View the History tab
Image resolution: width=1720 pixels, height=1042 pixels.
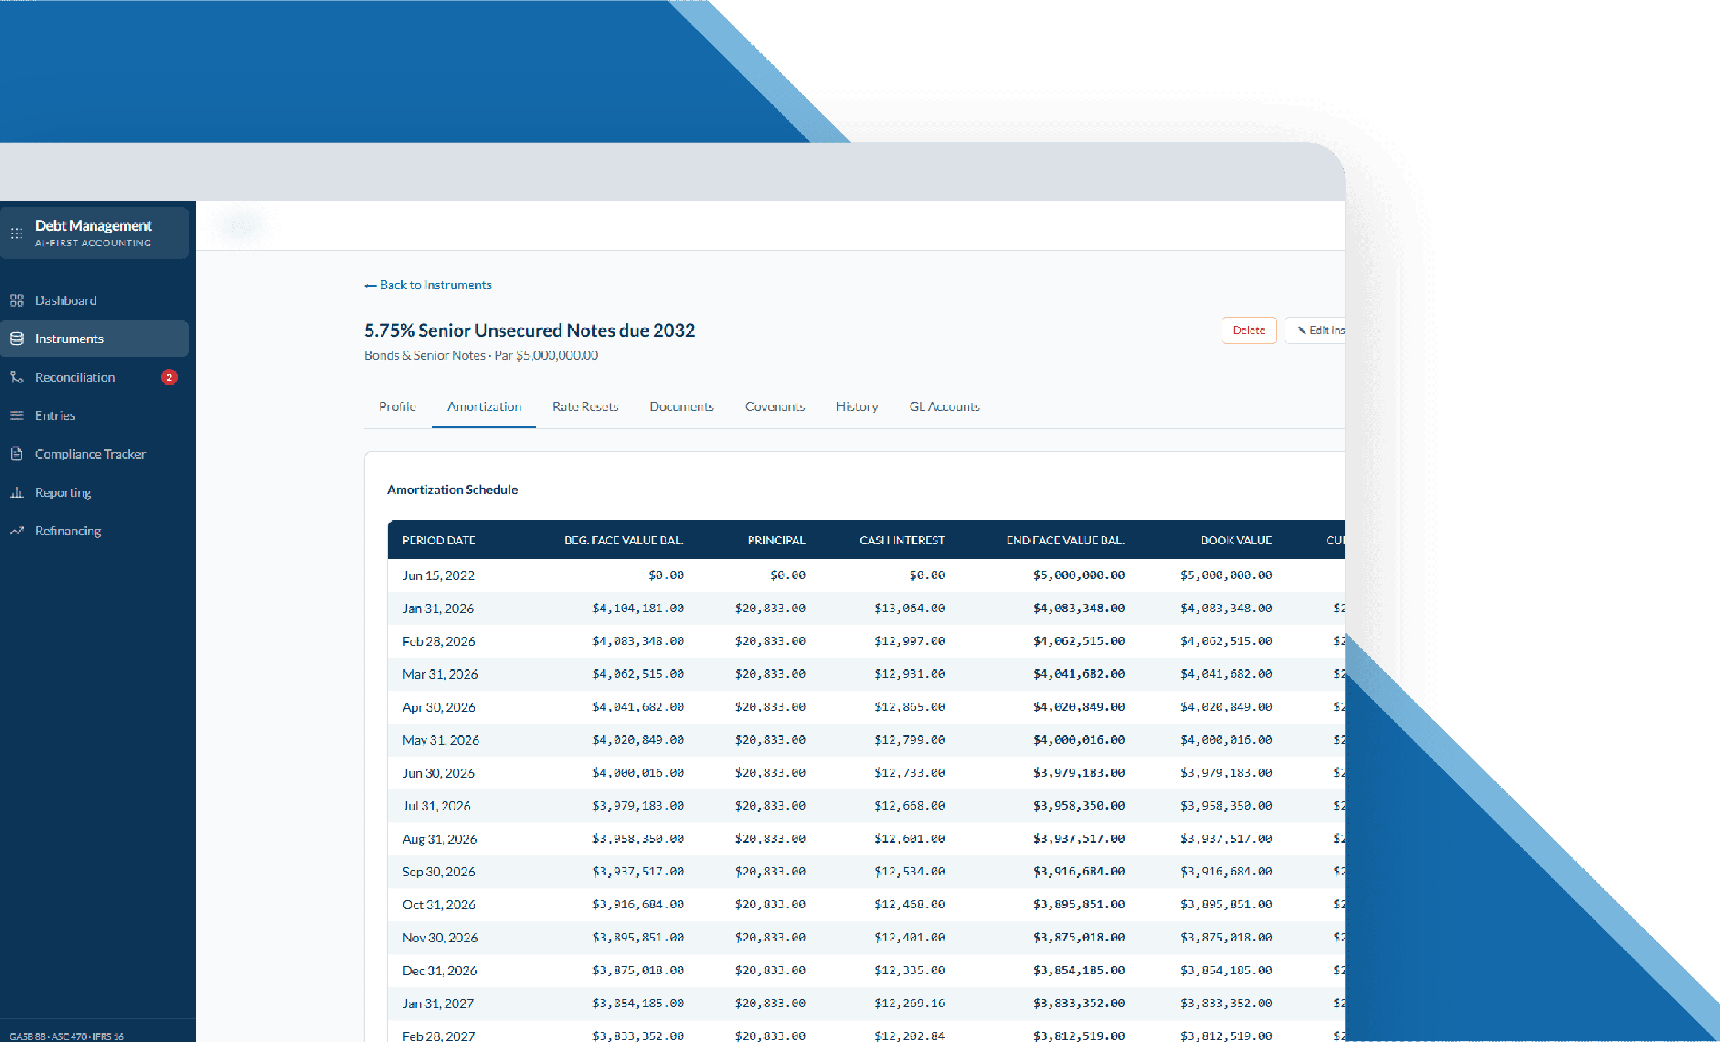(856, 406)
